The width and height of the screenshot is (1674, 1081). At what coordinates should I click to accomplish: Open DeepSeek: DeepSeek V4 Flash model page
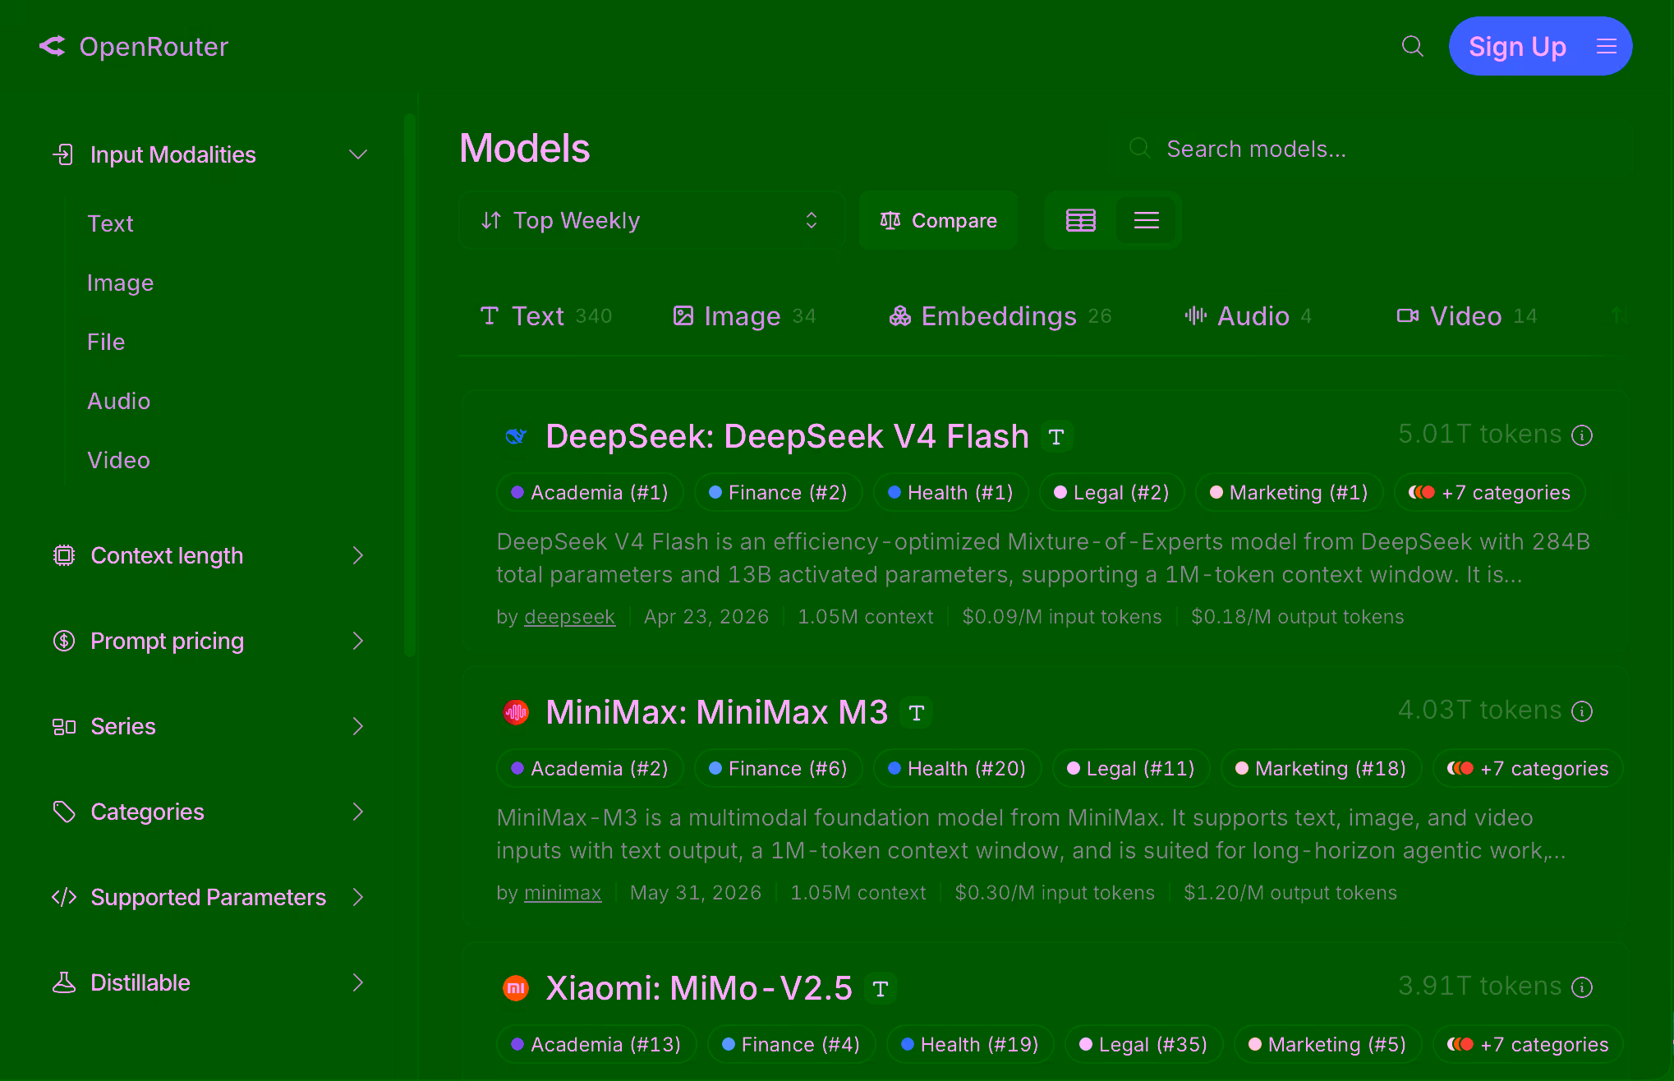click(787, 436)
